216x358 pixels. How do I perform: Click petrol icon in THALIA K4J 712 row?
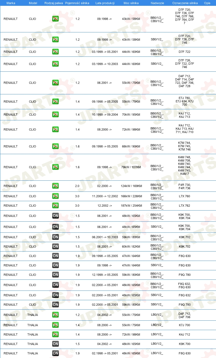(56, 334)
